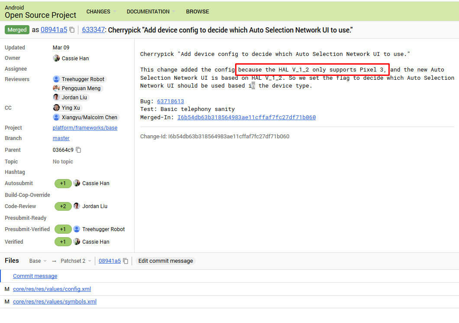Click the +1 Verified vote chip
Viewport: 459px width, 323px height.
(63, 242)
